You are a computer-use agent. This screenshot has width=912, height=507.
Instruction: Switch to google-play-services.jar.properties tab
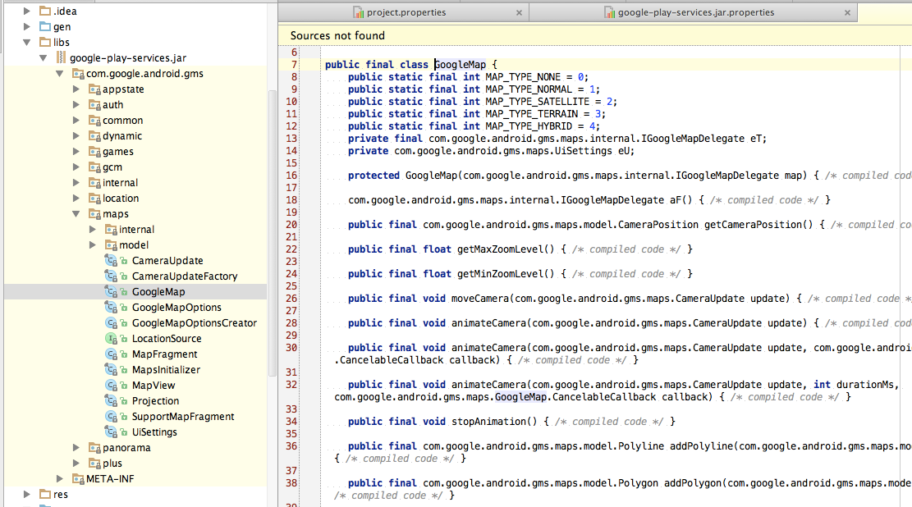click(x=694, y=12)
